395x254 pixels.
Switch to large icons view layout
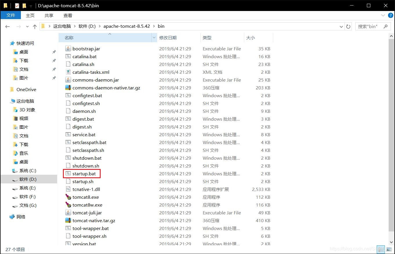pyautogui.click(x=389, y=249)
